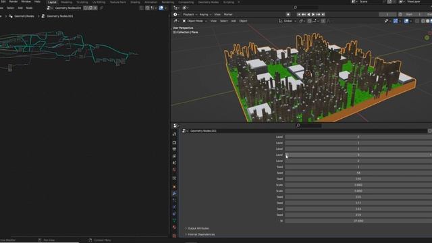Click outliner search field
The width and height of the screenshot is (432, 243).
point(306,7)
